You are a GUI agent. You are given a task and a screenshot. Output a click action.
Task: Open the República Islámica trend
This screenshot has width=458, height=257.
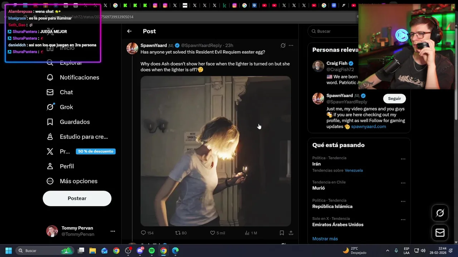[x=332, y=206]
